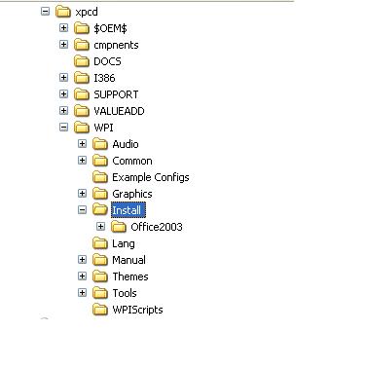
Task: Expand the cmpnents folder node
Action: (x=64, y=45)
